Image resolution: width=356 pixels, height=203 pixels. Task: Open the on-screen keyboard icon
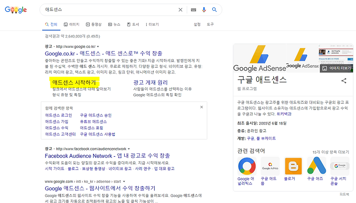click(x=194, y=10)
